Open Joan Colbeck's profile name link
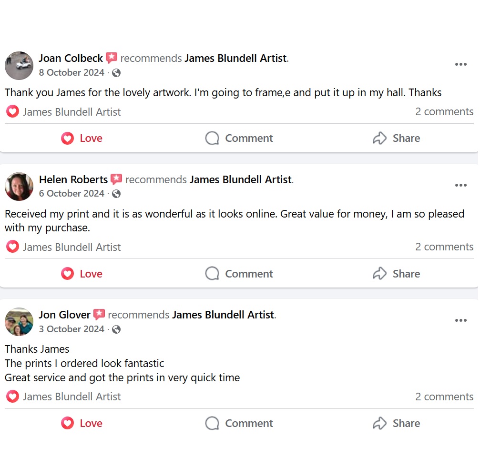Viewport: 480px width, 476px height. [x=71, y=58]
